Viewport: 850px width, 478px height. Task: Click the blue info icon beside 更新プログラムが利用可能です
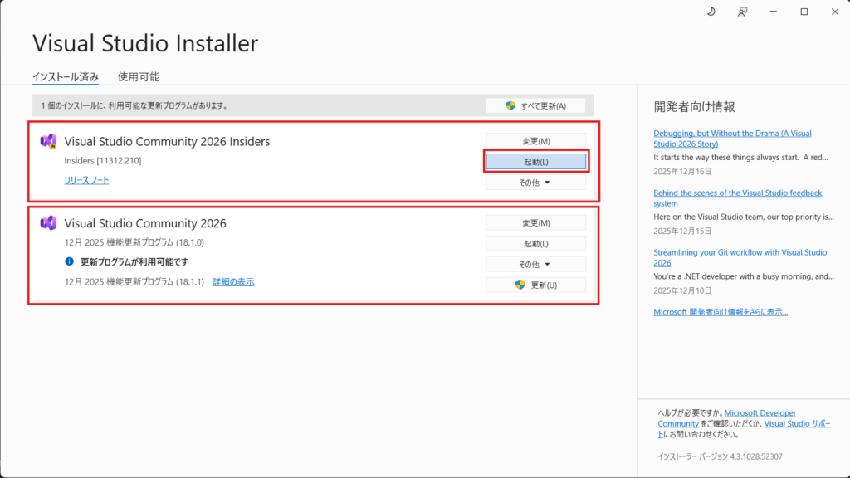(70, 261)
